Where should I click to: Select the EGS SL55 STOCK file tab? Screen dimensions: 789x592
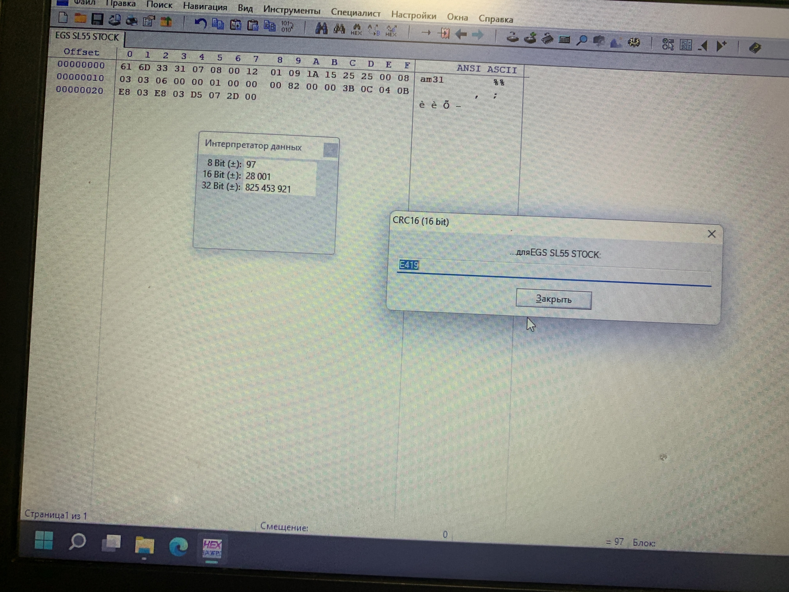pyautogui.click(x=87, y=37)
